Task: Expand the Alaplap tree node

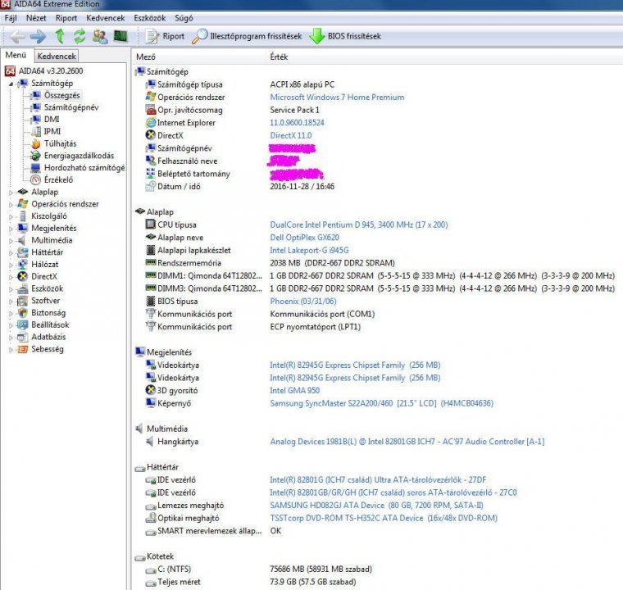Action: [x=11, y=193]
